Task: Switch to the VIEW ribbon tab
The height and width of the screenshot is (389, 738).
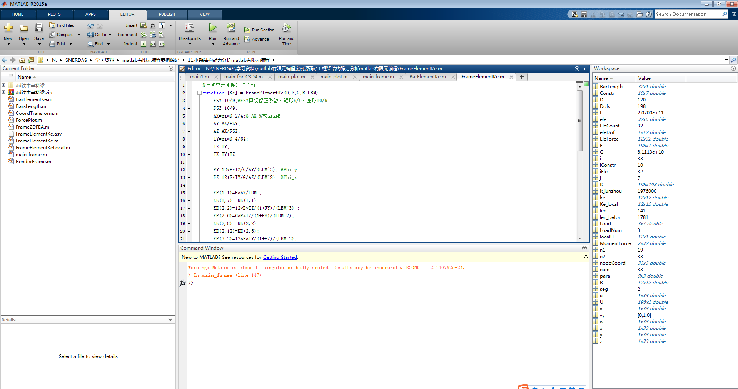Action: (205, 14)
